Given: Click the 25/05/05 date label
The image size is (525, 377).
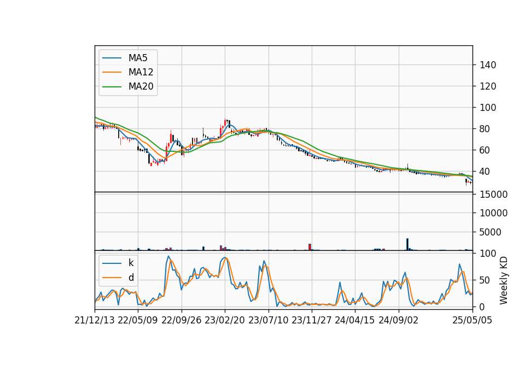Looking at the screenshot, I should (x=472, y=320).
